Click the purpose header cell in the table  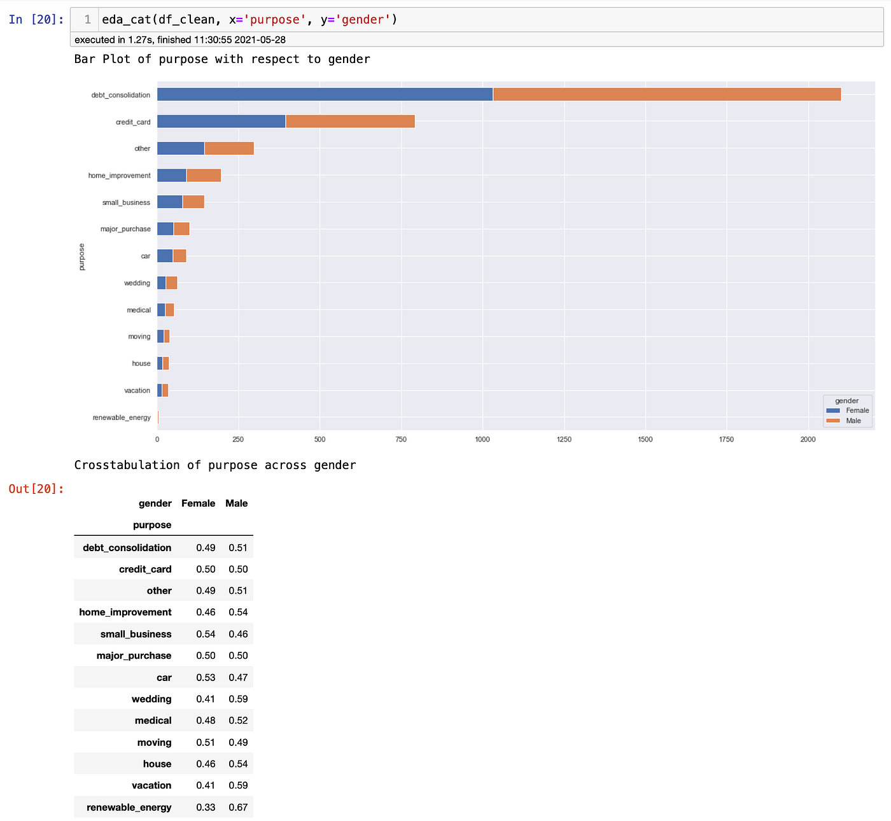point(152,524)
